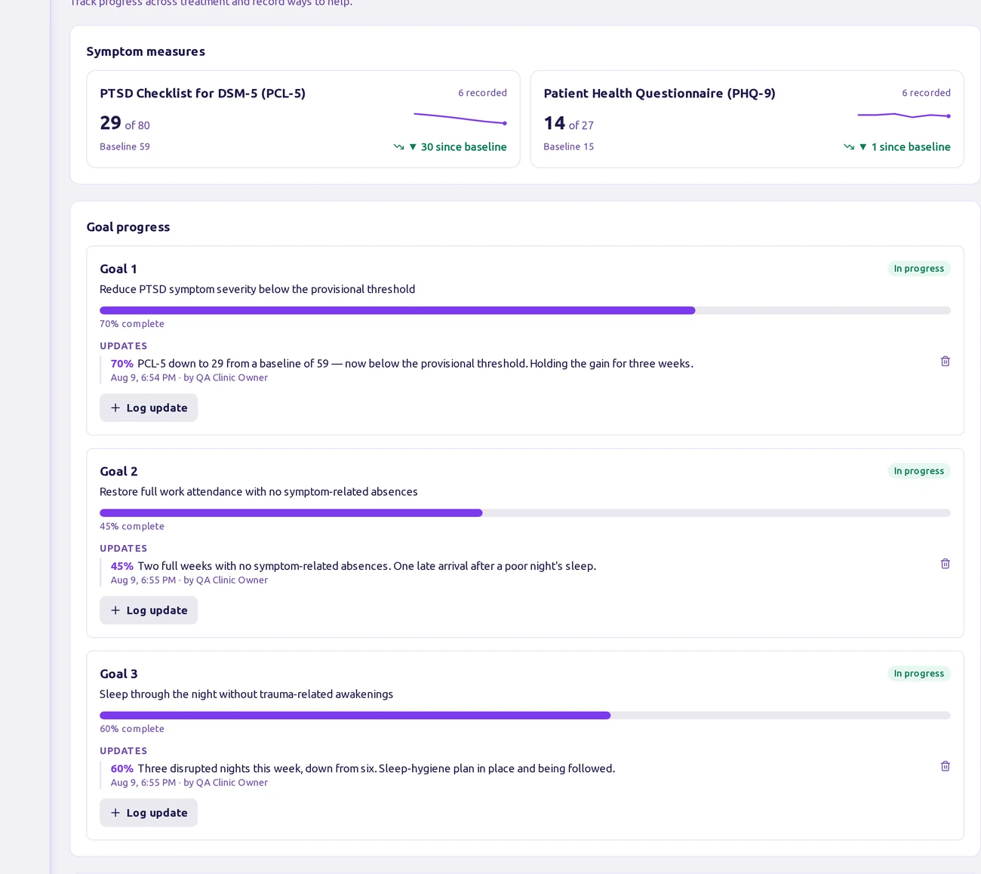Viewport: 981px width, 874px height.
Task: Click plus icon in Goal 2 Log update
Action: tap(115, 610)
